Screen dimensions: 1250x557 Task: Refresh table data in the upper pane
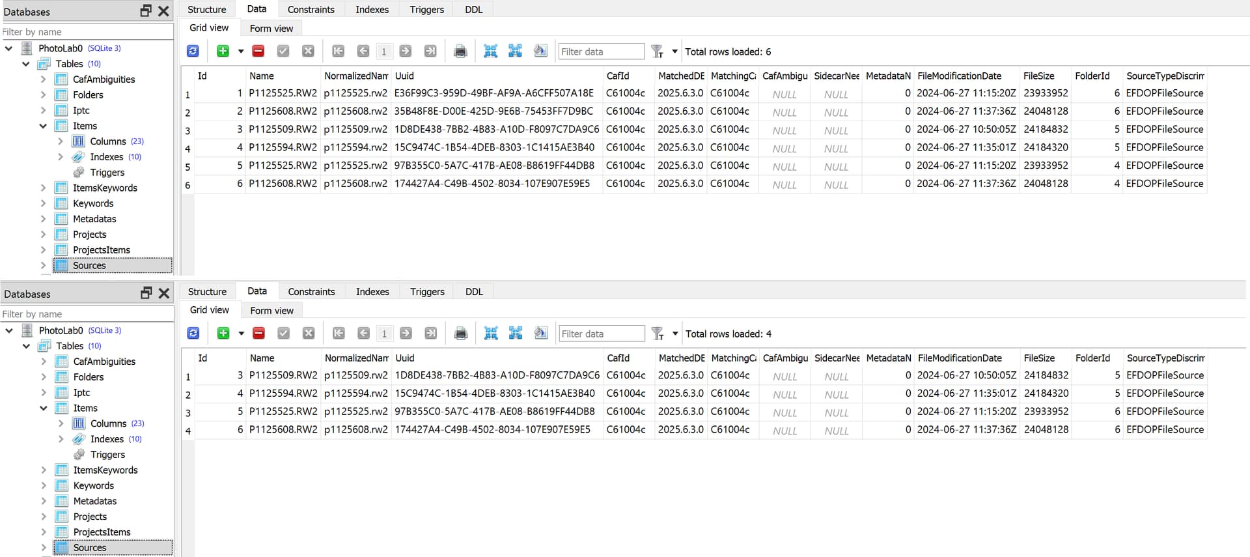[193, 51]
